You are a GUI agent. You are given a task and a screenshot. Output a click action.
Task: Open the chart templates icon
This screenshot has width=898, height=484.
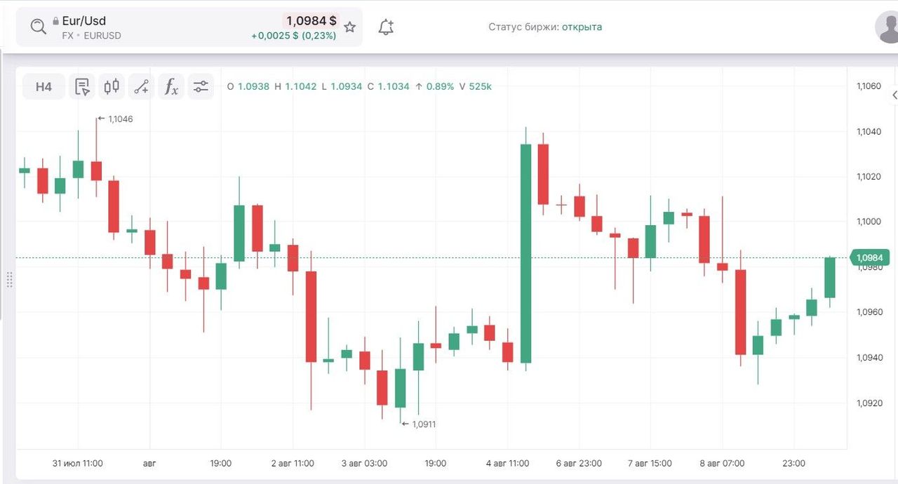[82, 87]
